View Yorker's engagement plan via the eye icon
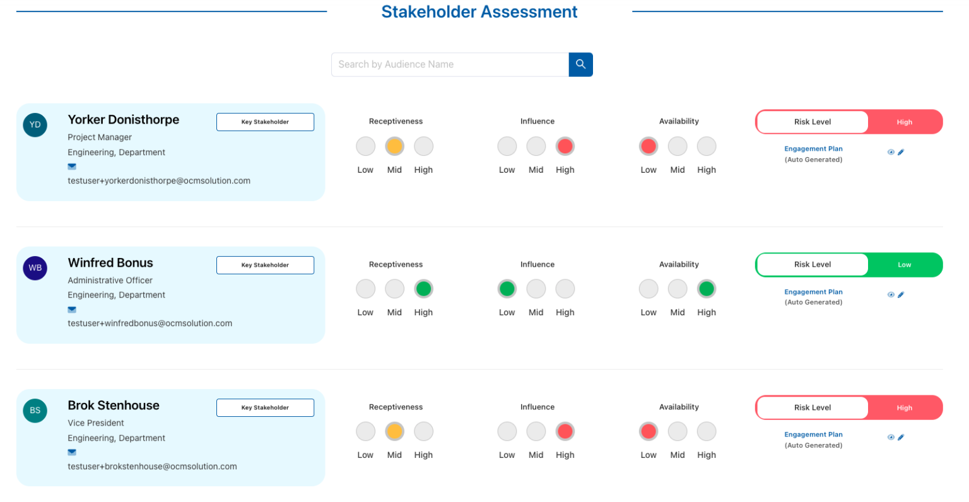 (891, 152)
